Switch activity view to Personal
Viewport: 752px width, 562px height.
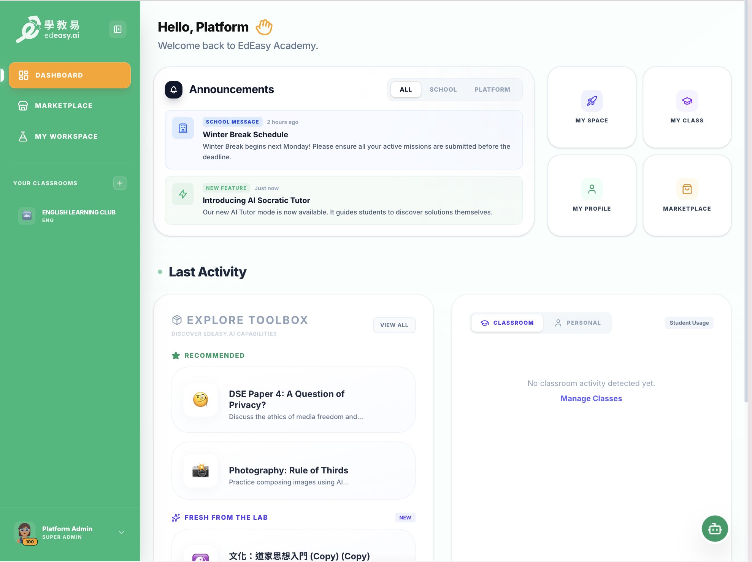578,323
